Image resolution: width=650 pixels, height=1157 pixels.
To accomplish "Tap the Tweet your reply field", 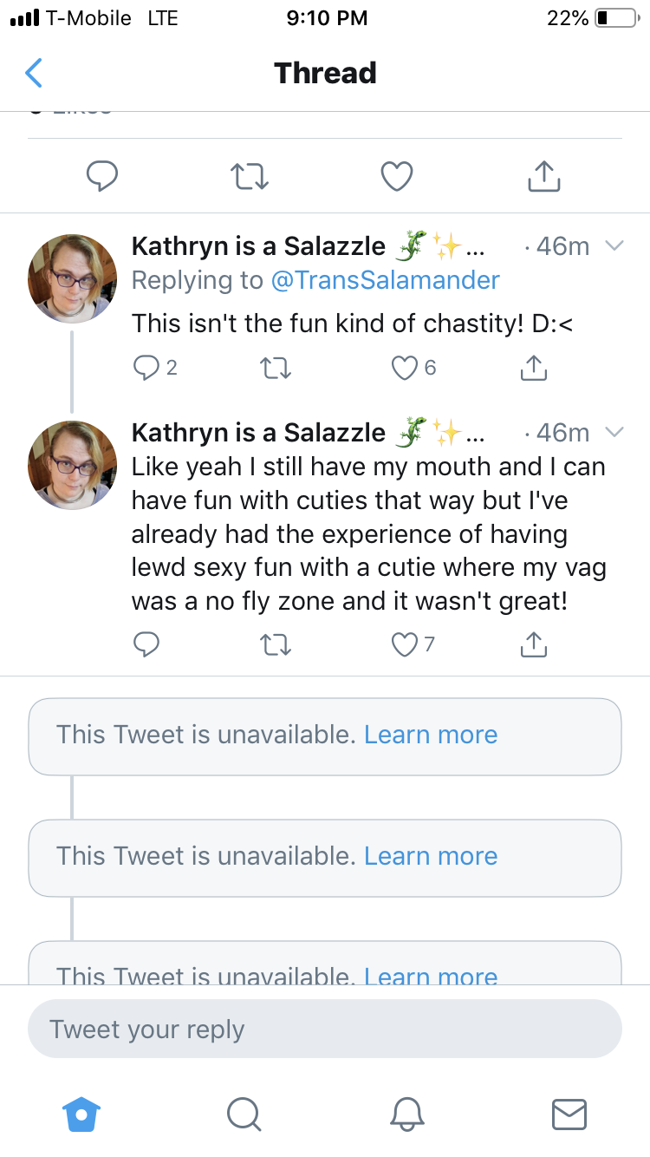I will click(x=325, y=1030).
